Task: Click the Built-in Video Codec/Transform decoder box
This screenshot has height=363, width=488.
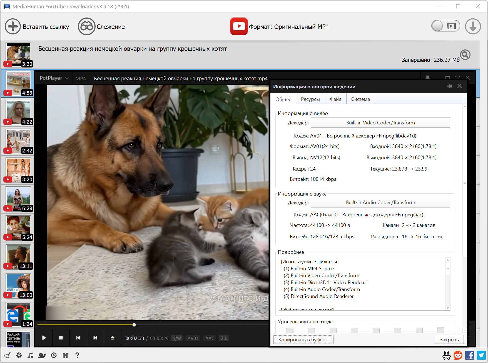Action: pos(380,123)
